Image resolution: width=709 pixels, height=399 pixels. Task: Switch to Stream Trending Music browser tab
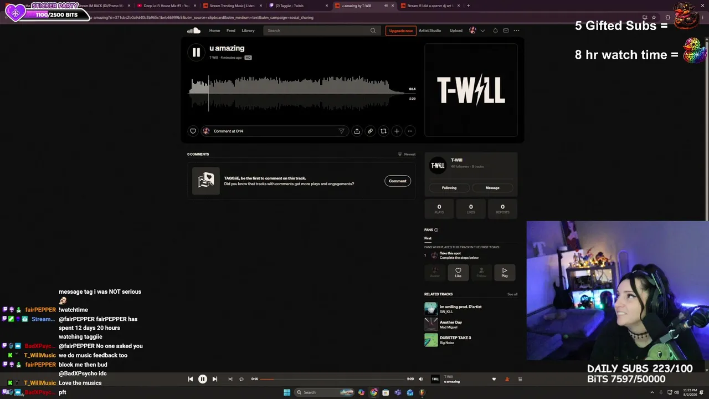pos(232,6)
